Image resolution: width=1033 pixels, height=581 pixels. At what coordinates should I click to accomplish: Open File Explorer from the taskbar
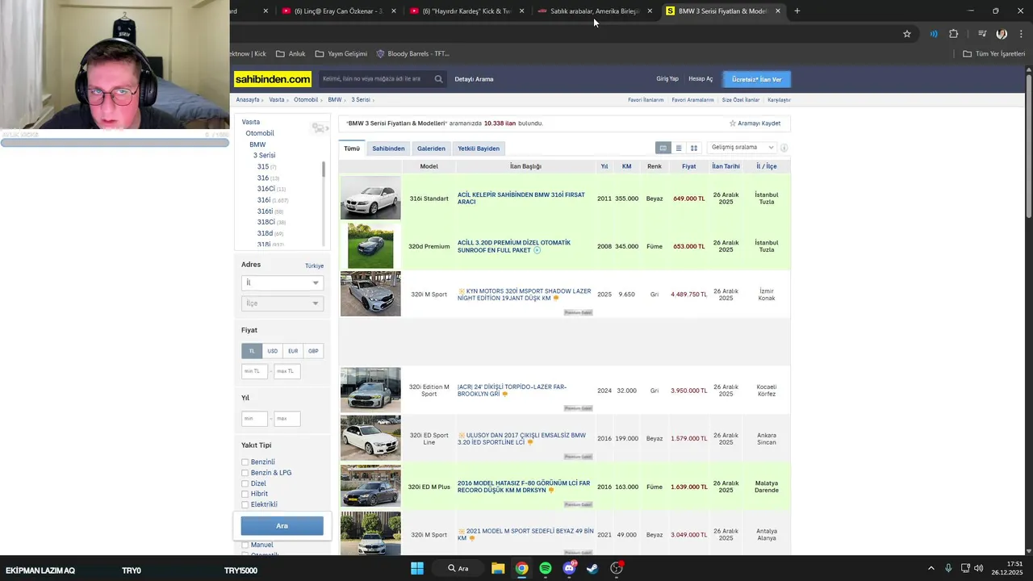pos(498,568)
